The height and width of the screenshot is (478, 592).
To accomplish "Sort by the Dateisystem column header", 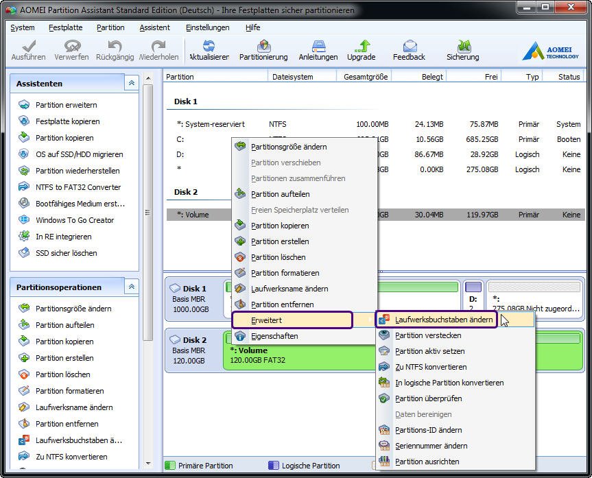I will pos(302,77).
